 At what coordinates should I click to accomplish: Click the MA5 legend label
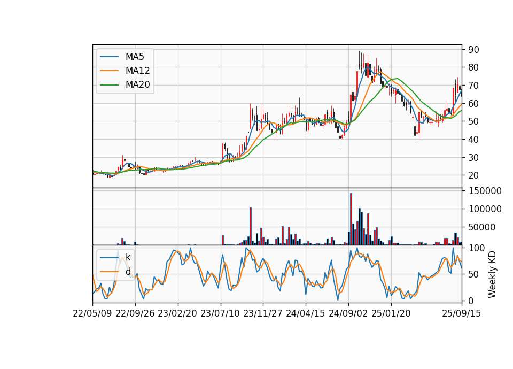[135, 57]
